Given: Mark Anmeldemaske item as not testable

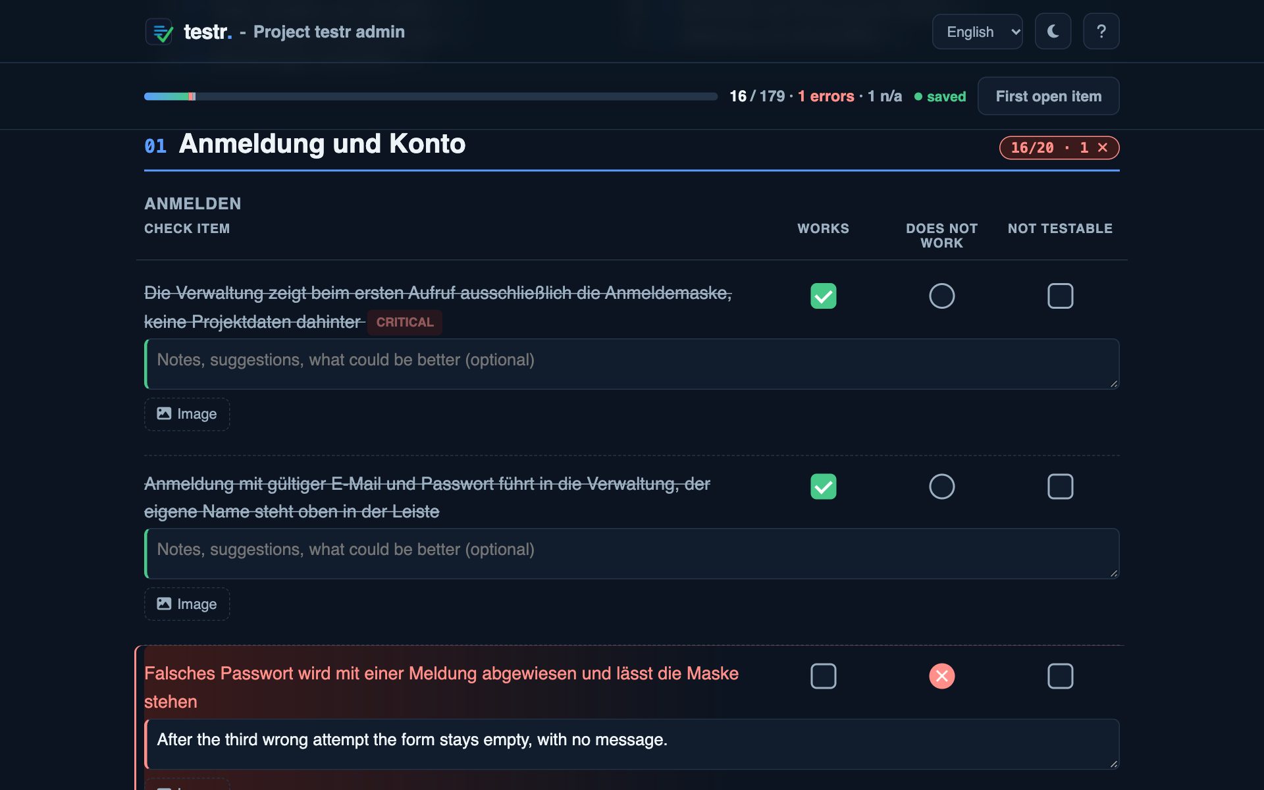Looking at the screenshot, I should coord(1060,296).
